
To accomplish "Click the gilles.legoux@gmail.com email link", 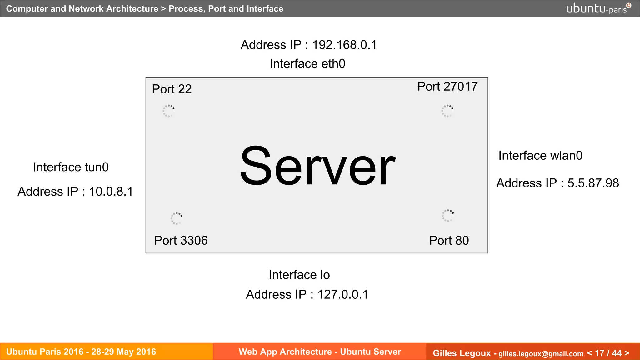I will click(x=541, y=354).
